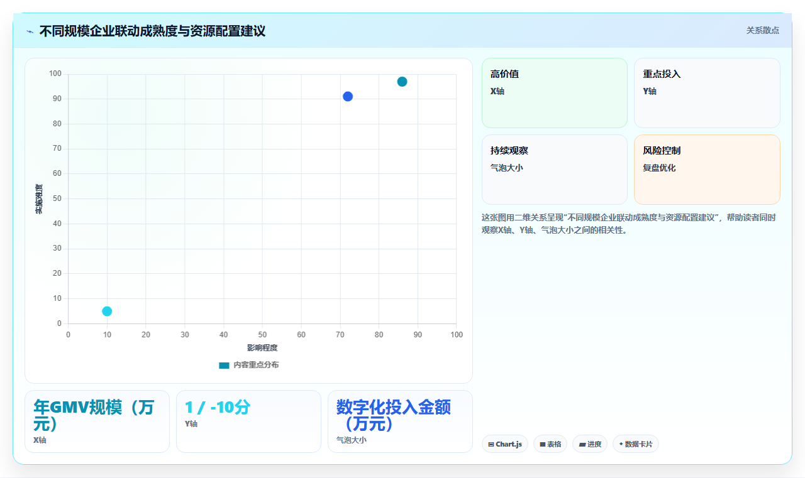The width and height of the screenshot is (805, 478).
Task: Click the 内容重点分布 legend label
Action: pyautogui.click(x=256, y=365)
